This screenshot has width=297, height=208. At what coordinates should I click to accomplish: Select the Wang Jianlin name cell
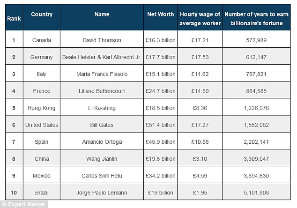click(x=102, y=158)
